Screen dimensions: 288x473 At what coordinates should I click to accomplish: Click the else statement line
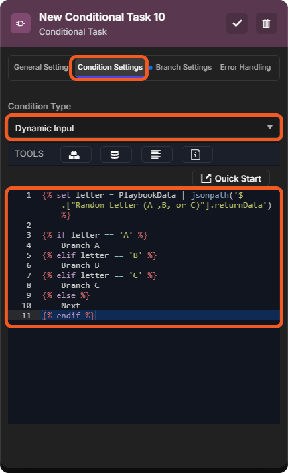pos(66,295)
